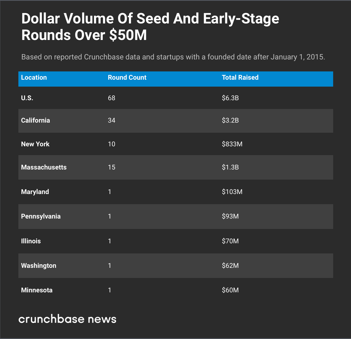Click the Round Count column header

point(127,78)
